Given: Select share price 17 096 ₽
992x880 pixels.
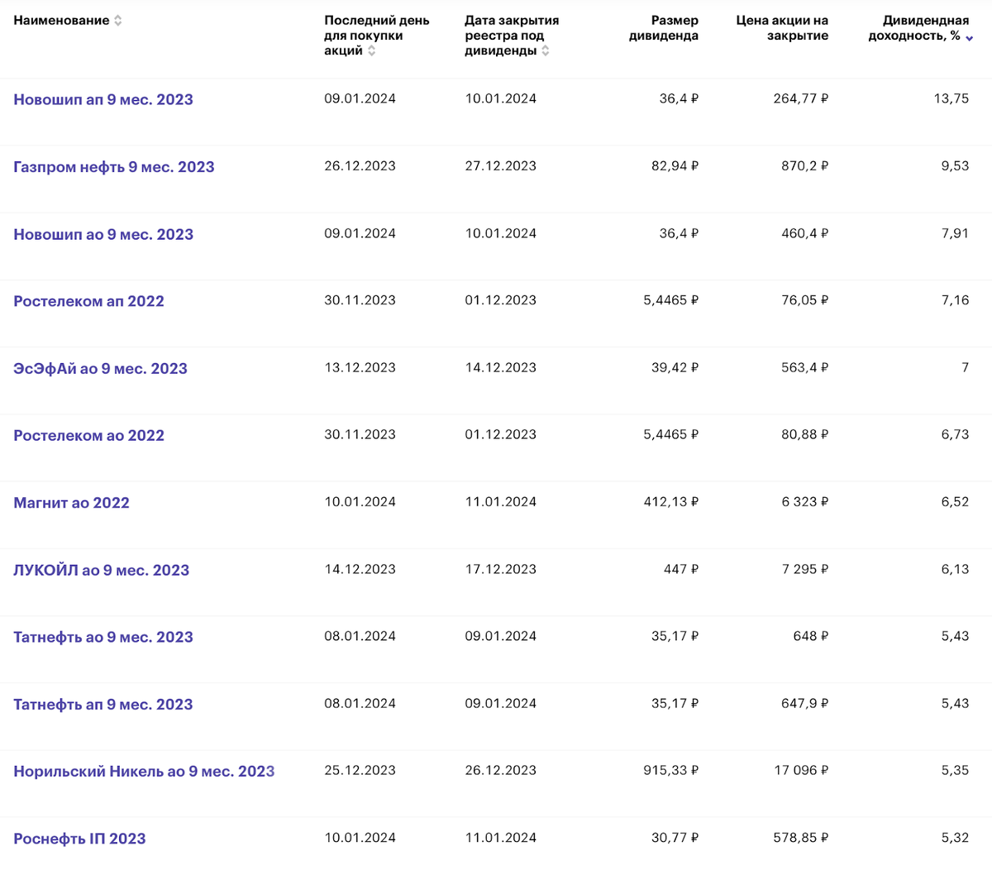Looking at the screenshot, I should pos(801,770).
